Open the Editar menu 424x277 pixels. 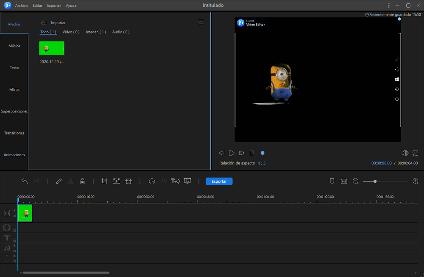coord(37,5)
